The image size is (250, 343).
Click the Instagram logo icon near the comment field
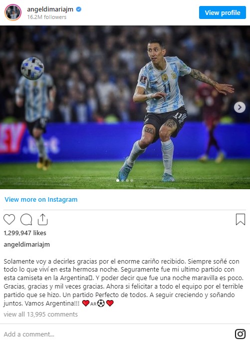[x=240, y=334]
